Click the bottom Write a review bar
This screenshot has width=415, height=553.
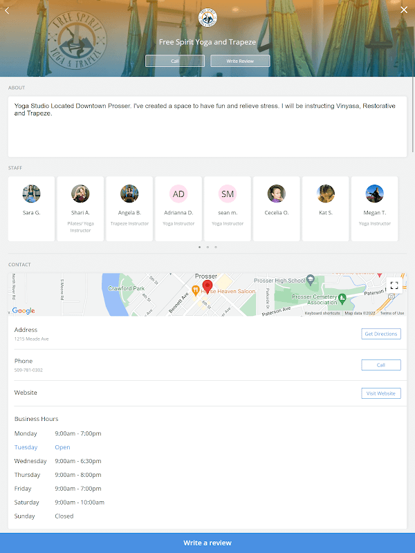click(207, 543)
